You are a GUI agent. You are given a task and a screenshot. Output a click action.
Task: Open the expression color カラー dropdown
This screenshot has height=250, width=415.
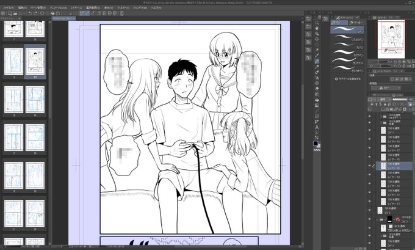[x=386, y=88]
